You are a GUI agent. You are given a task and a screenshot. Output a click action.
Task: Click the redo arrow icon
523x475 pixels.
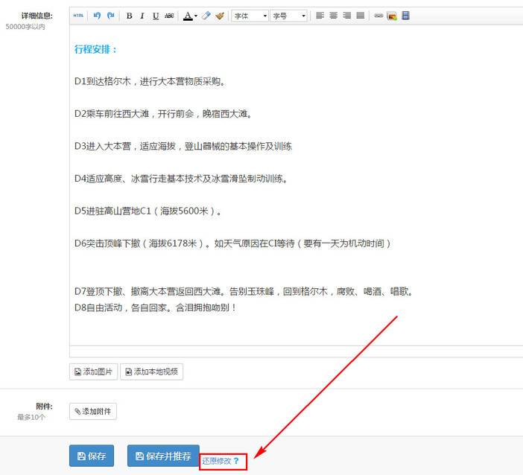(111, 16)
